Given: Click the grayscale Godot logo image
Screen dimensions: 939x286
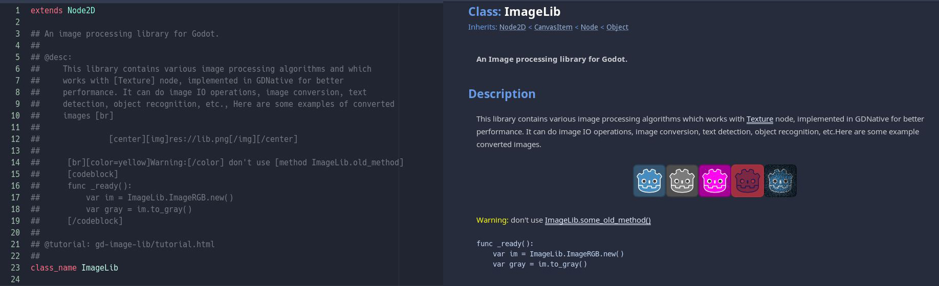Looking at the screenshot, I should pos(682,181).
